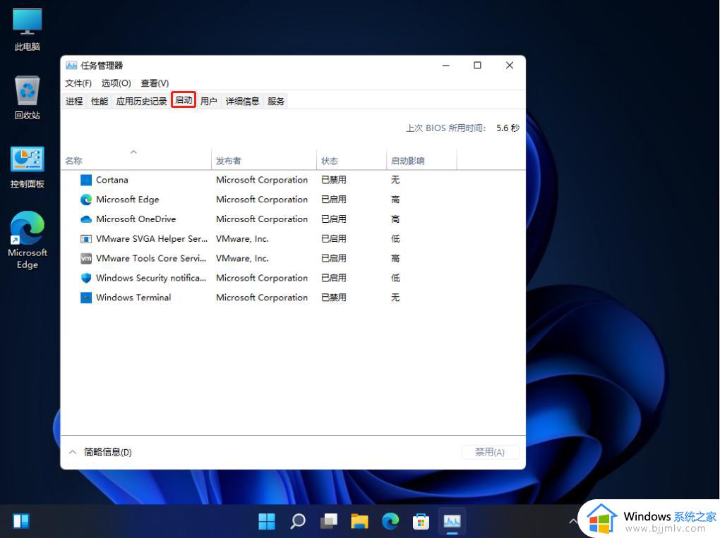The height and width of the screenshot is (538, 720).
Task: Click the 禁用(A) button
Action: tap(490, 452)
